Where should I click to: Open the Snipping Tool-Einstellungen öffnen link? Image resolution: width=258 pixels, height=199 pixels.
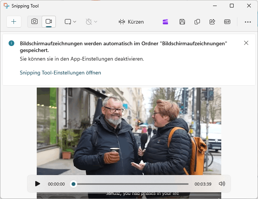(60, 73)
